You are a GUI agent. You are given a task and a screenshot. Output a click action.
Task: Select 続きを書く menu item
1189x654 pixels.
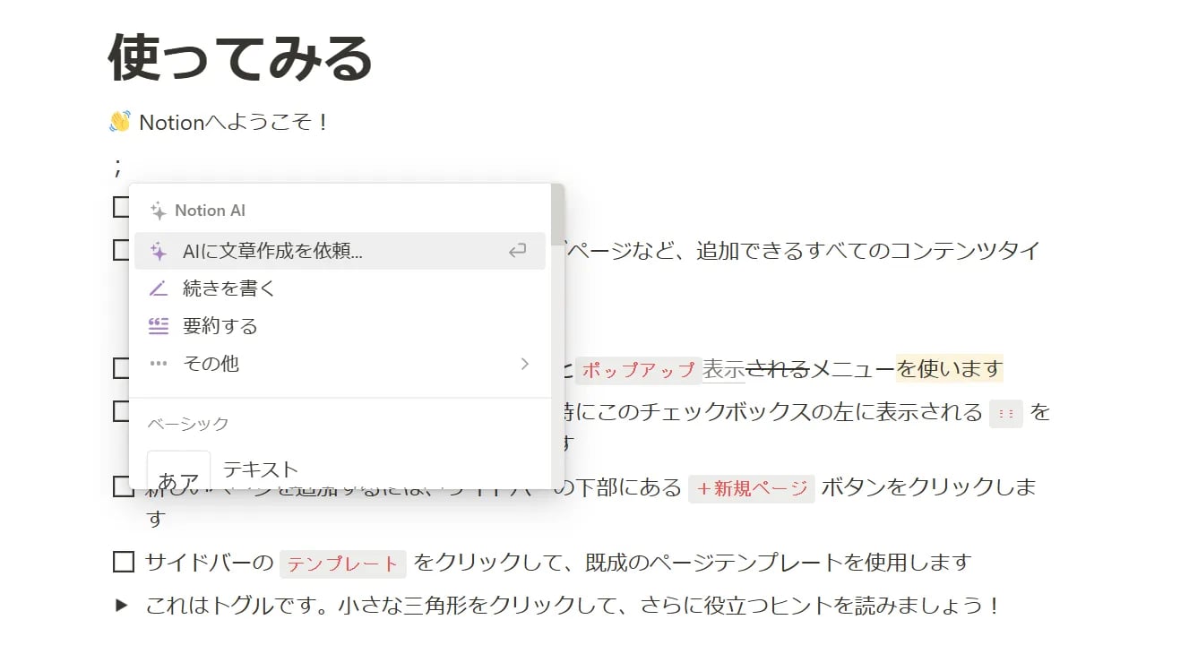[340, 288]
